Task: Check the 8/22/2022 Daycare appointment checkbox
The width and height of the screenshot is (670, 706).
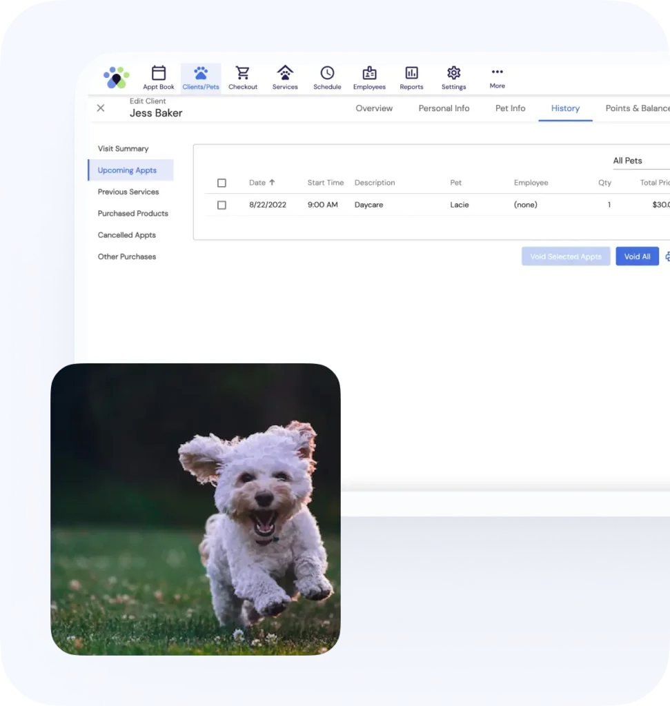Action: coord(221,205)
